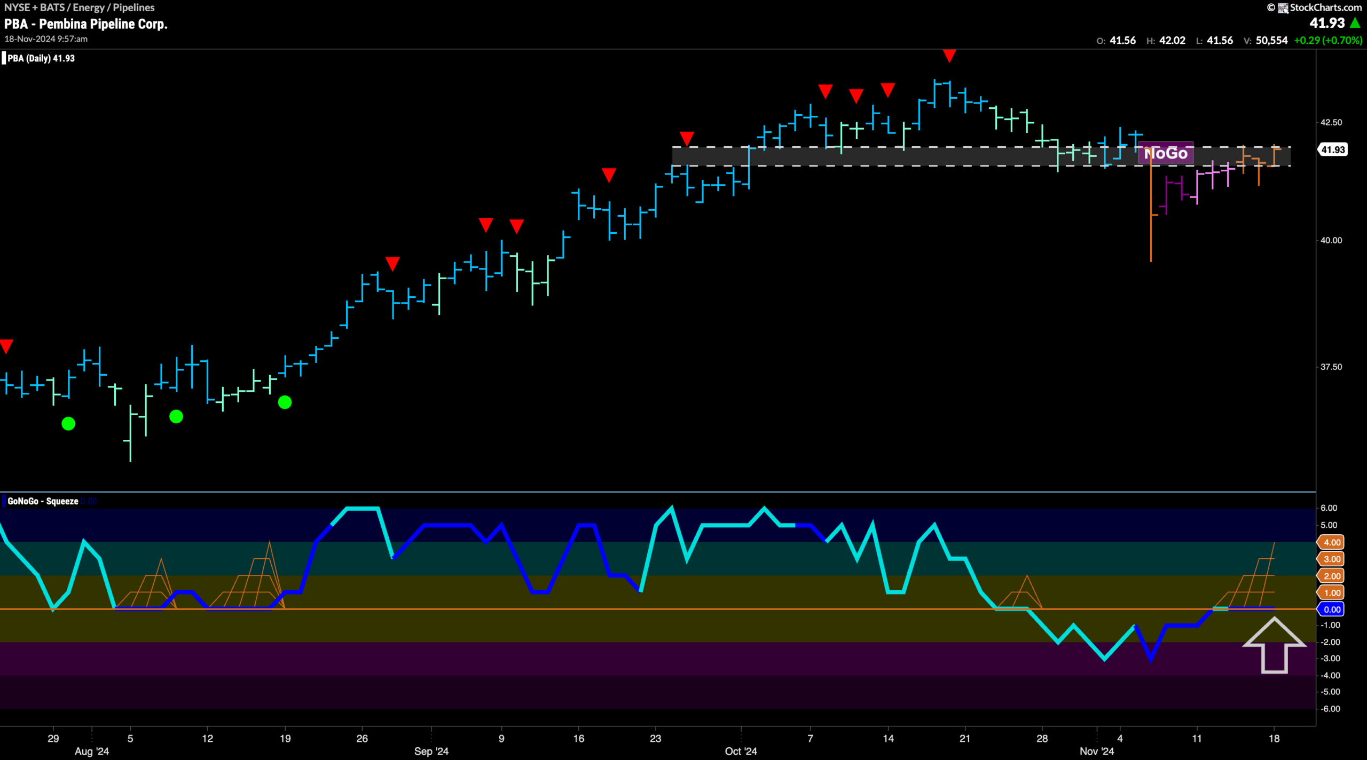This screenshot has height=760, width=1367.
Task: Click the Nov '24 date axis label
Action: pyautogui.click(x=1097, y=751)
